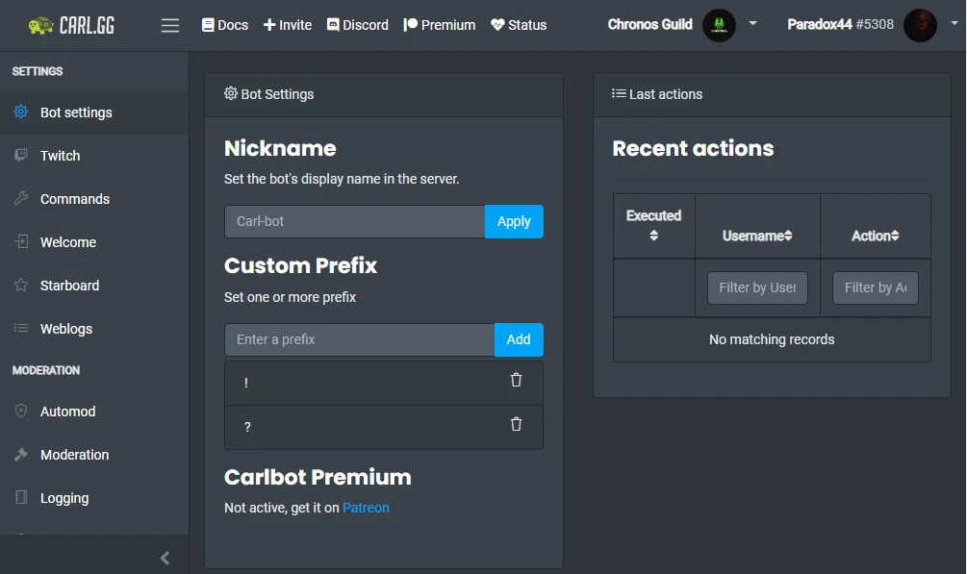967x574 pixels.
Task: Go to Starboard in sidebar
Action: pos(69,286)
